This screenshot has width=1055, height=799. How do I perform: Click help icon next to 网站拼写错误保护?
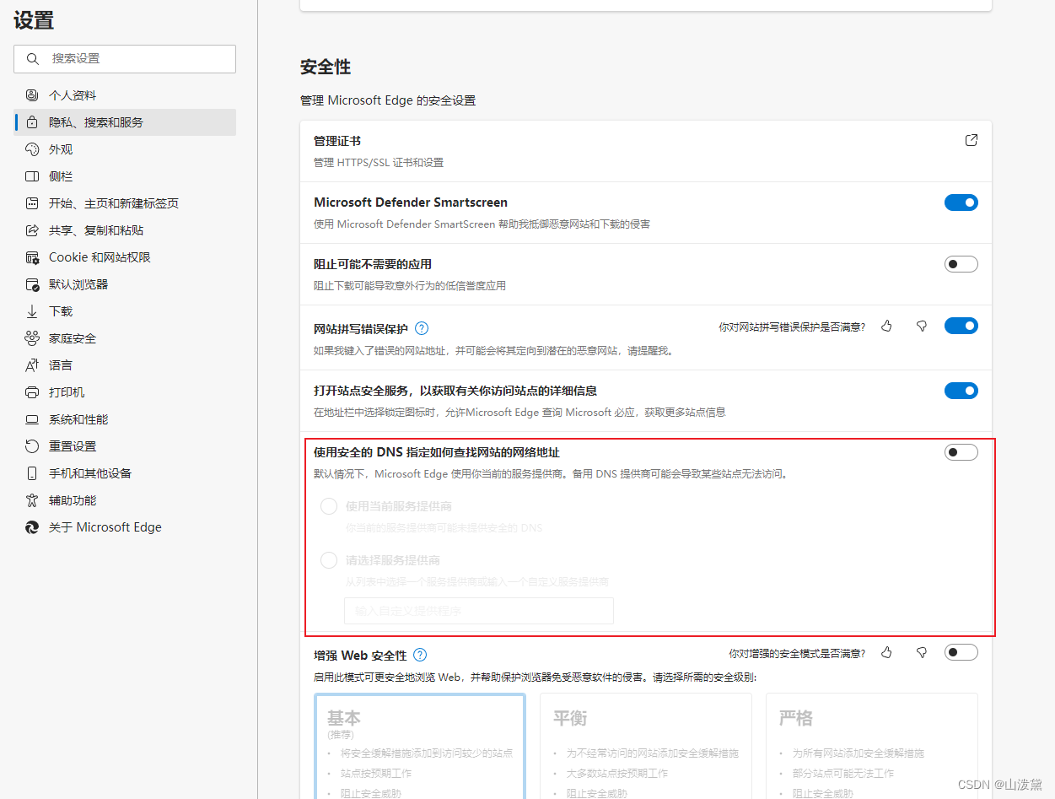pos(422,328)
